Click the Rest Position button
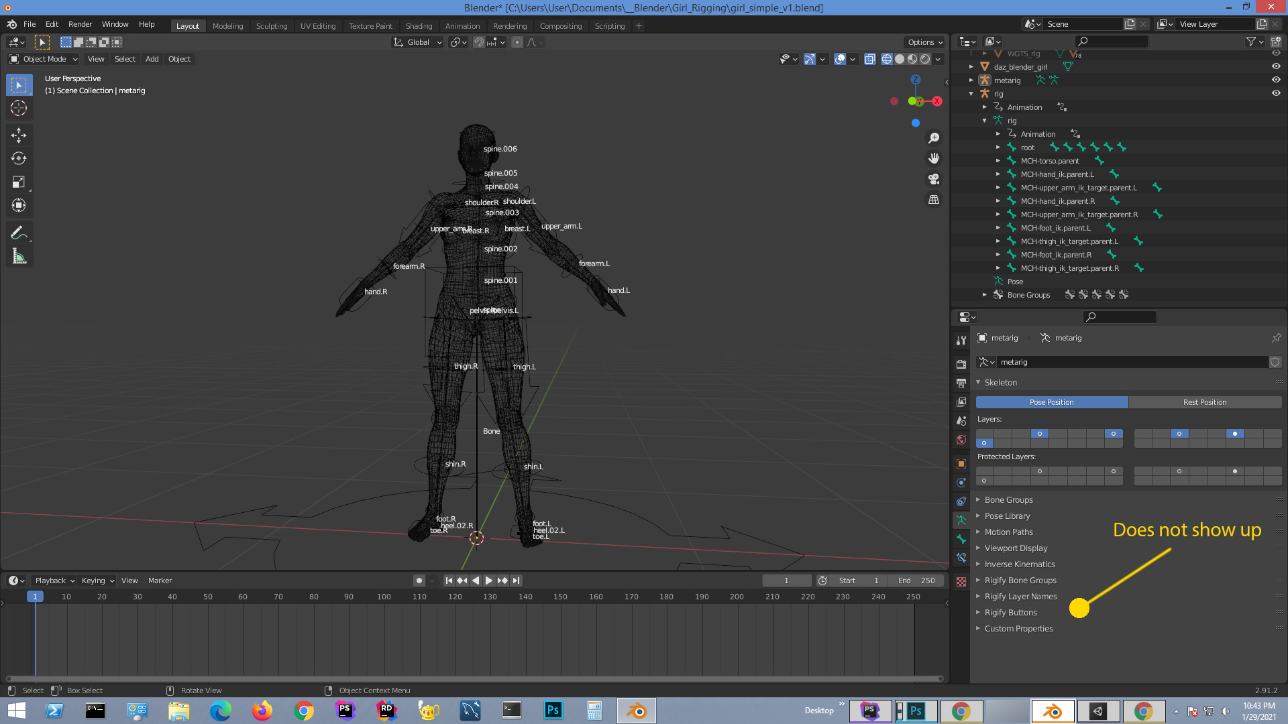1288x724 pixels. [1205, 402]
